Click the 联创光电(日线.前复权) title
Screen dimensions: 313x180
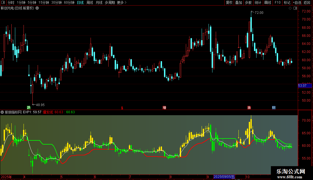point(17,8)
